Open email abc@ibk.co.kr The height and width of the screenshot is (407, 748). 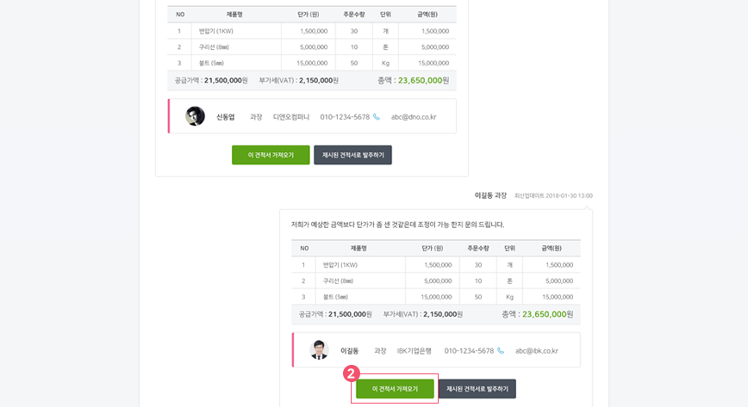[x=537, y=351]
